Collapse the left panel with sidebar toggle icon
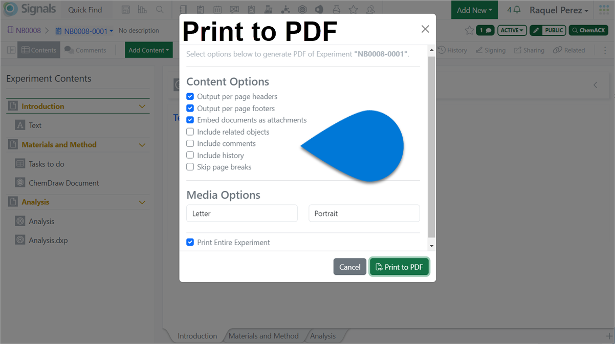The width and height of the screenshot is (615, 344). click(x=11, y=50)
